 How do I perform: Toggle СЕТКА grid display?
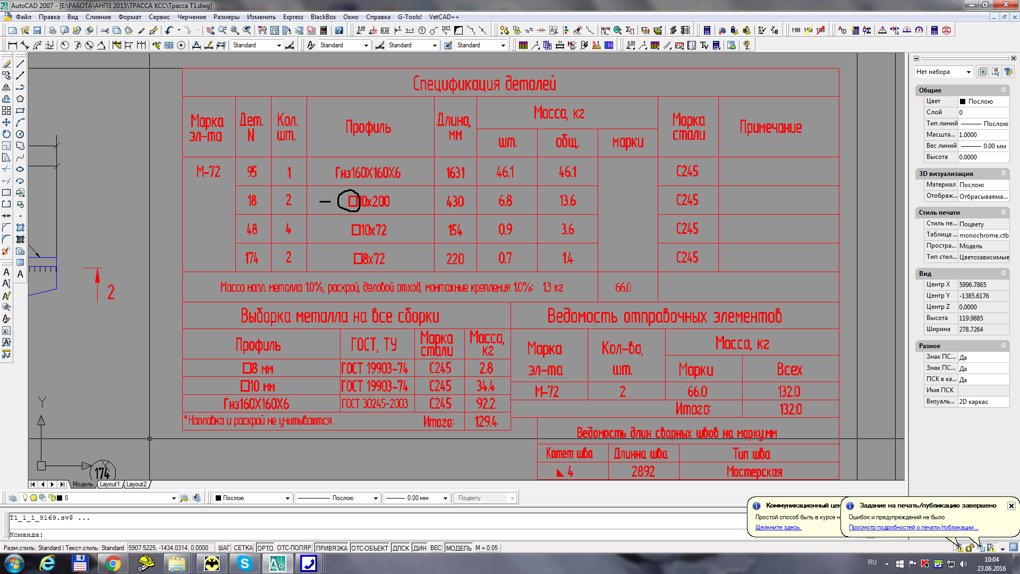coord(243,548)
